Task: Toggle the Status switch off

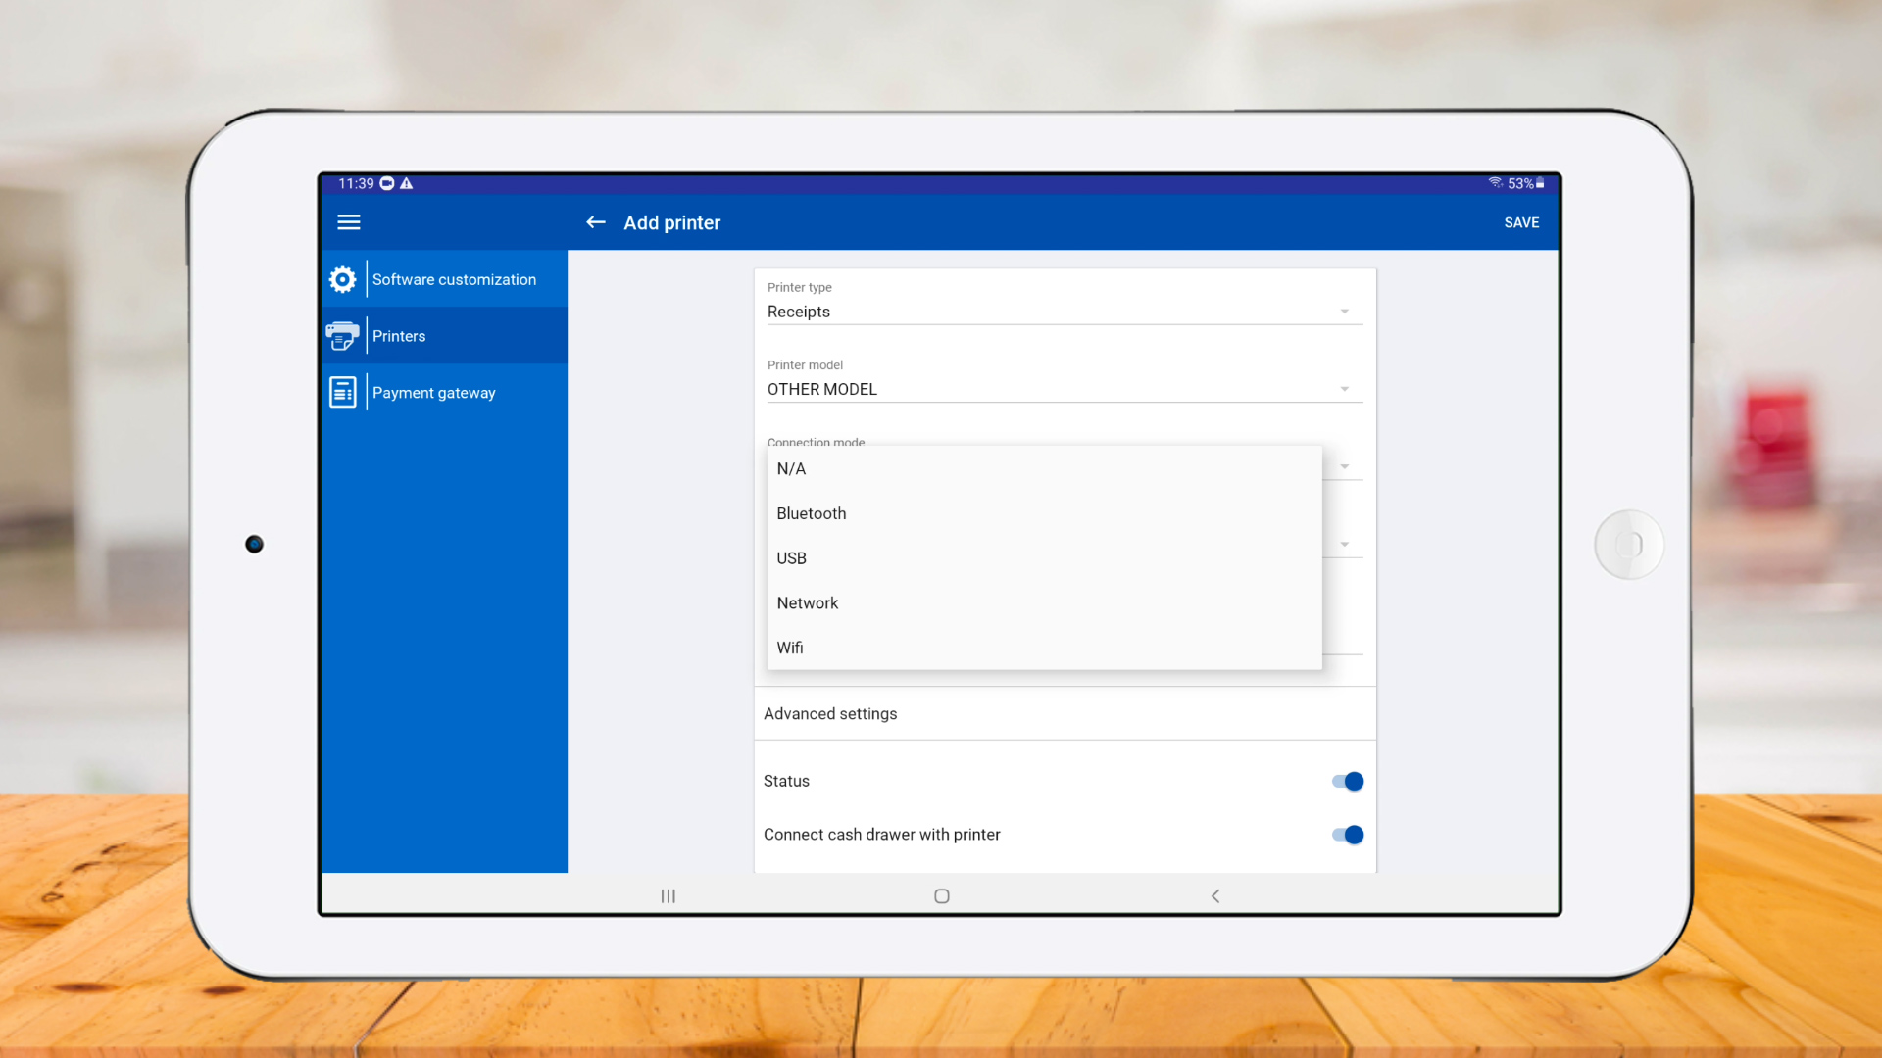Action: (1348, 782)
